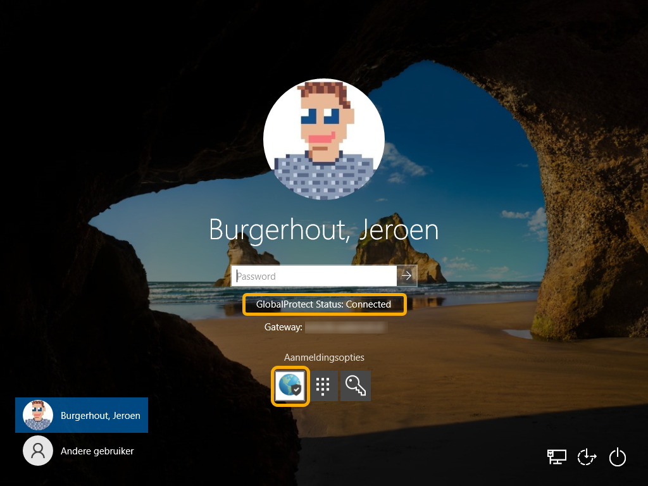Click the generic Andere gebruiker avatar icon
The height and width of the screenshot is (486, 648).
tap(38, 451)
